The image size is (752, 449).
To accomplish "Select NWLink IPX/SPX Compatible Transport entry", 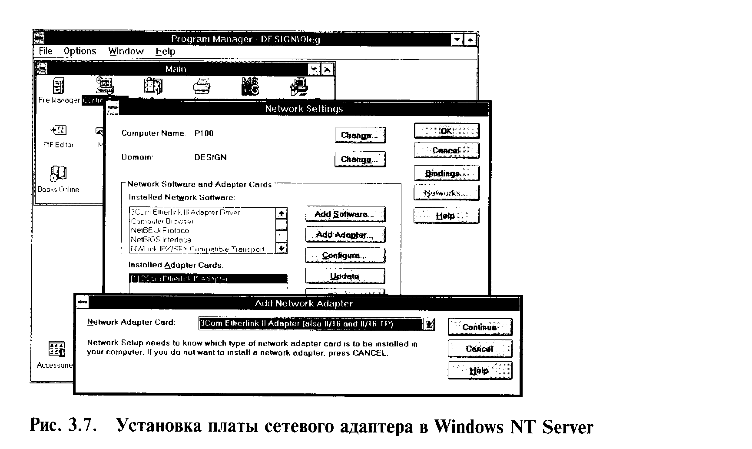I will (x=203, y=249).
